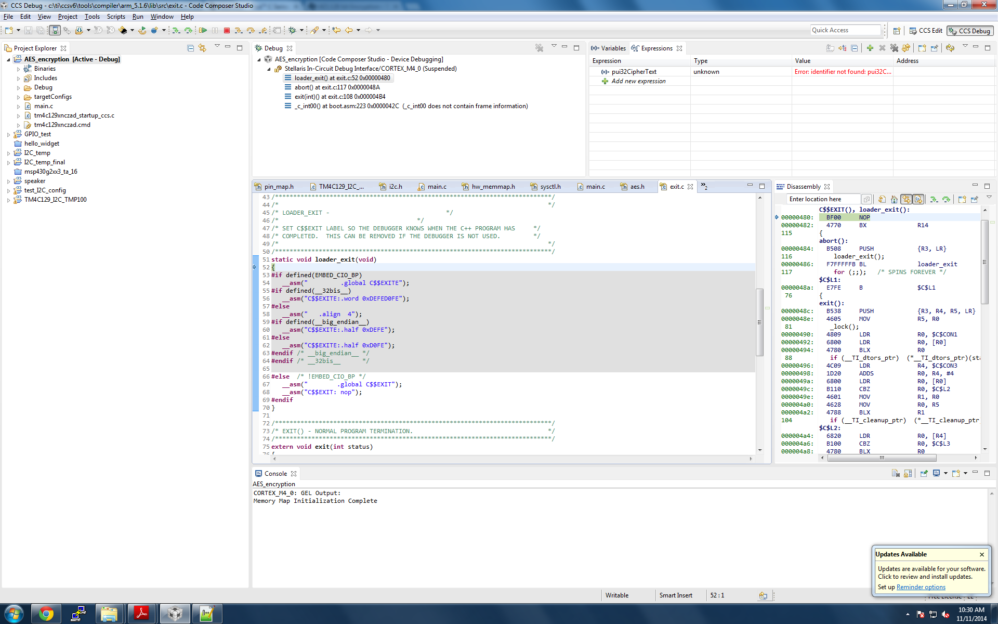Image resolution: width=998 pixels, height=624 pixels.
Task: Expand the I2C_temp project
Action: pos(8,153)
